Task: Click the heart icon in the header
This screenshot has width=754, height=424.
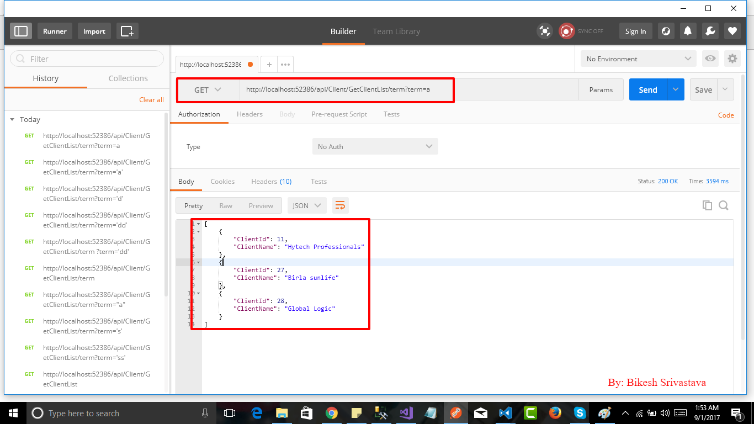Action: click(732, 31)
